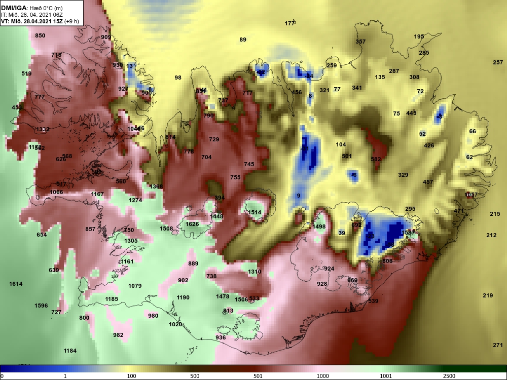Viewport: 507px width, 380px height.
Task: Click the valid time line 'VT: Mið. 28.04.2021 15Z'
Action: (32, 21)
